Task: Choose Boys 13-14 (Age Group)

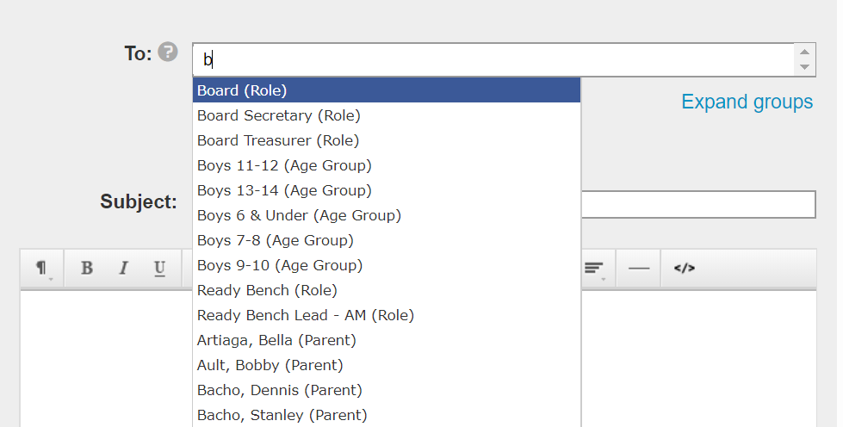Action: coord(387,190)
